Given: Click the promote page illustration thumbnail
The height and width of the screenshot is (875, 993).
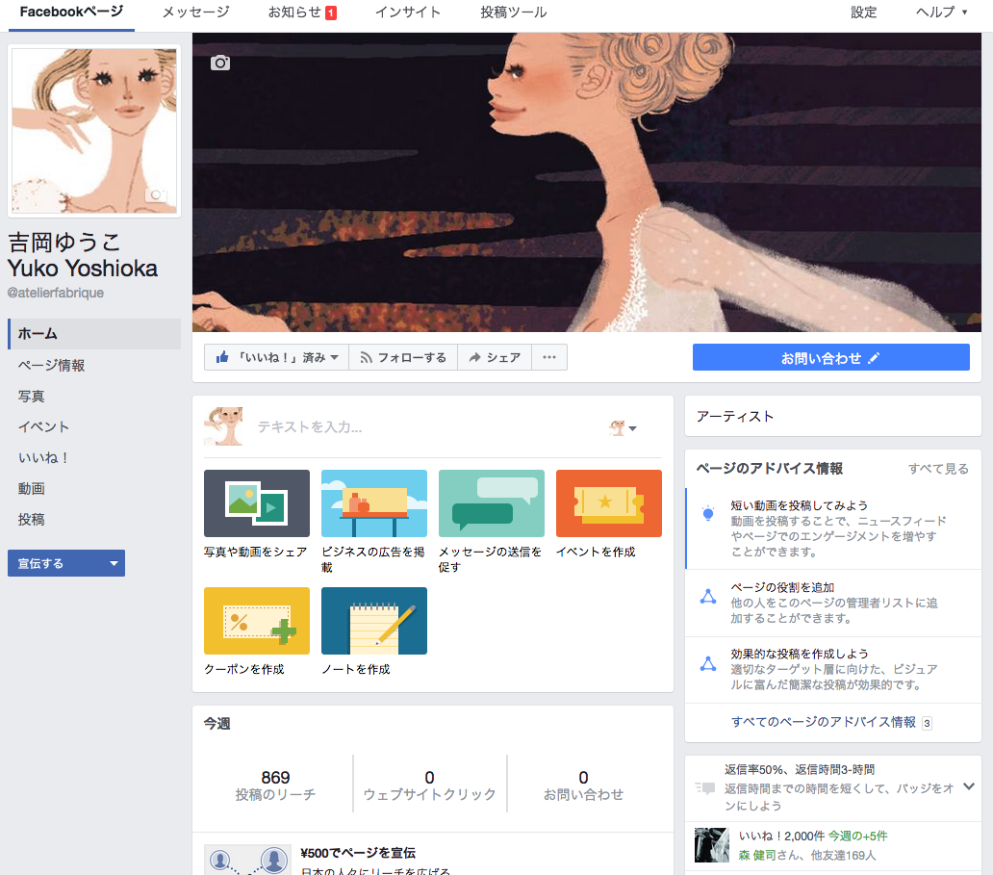Looking at the screenshot, I should (247, 860).
